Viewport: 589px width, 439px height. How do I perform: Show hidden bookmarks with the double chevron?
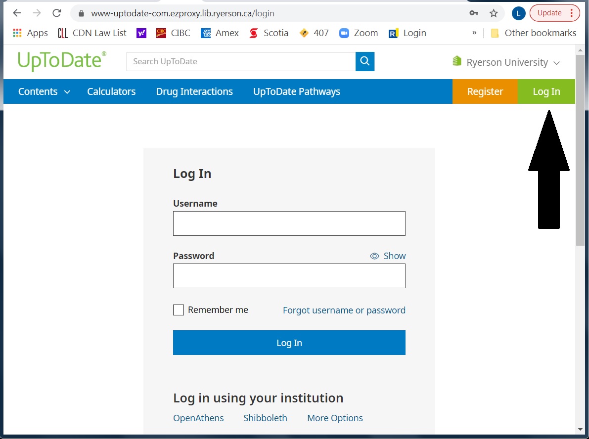[x=474, y=33]
